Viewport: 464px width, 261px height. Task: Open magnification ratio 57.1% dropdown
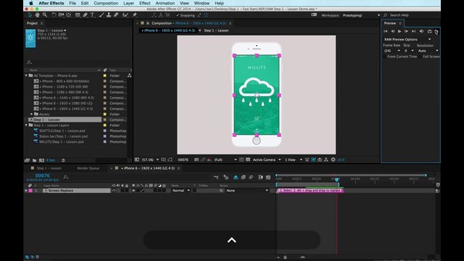150,159
